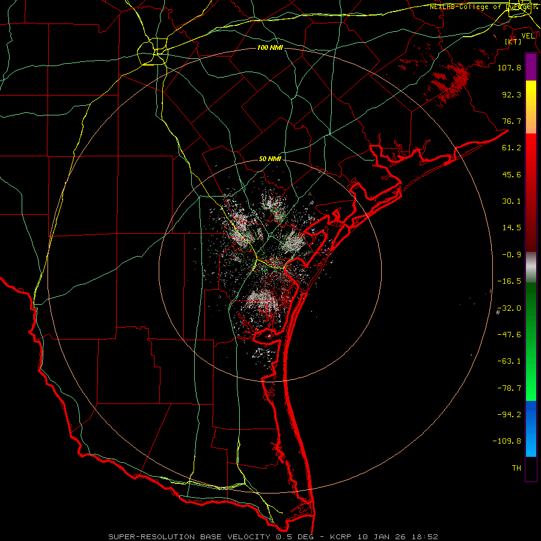Click the NEXLAB-College of DuPage credit text
This screenshot has height=541, width=541.
484,7
